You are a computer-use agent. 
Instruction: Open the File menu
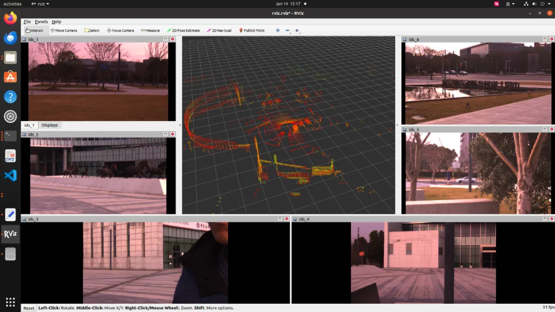pyautogui.click(x=27, y=22)
